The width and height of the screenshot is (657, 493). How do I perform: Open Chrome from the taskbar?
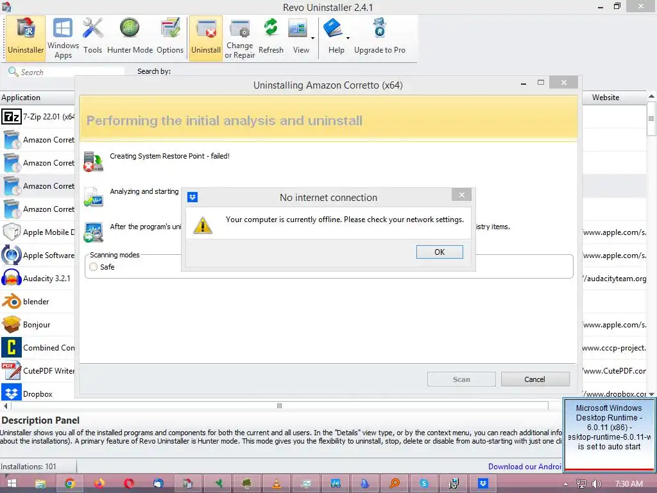[69, 483]
